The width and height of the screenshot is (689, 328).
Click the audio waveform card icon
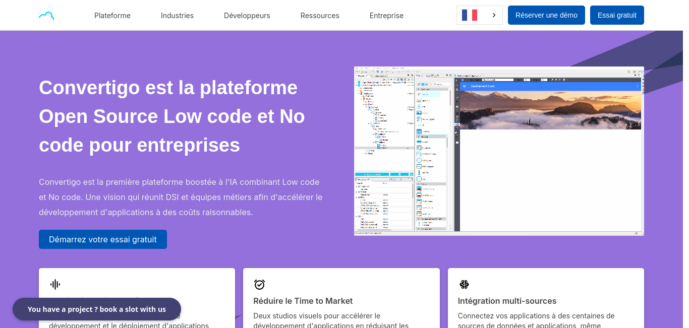[55, 285]
